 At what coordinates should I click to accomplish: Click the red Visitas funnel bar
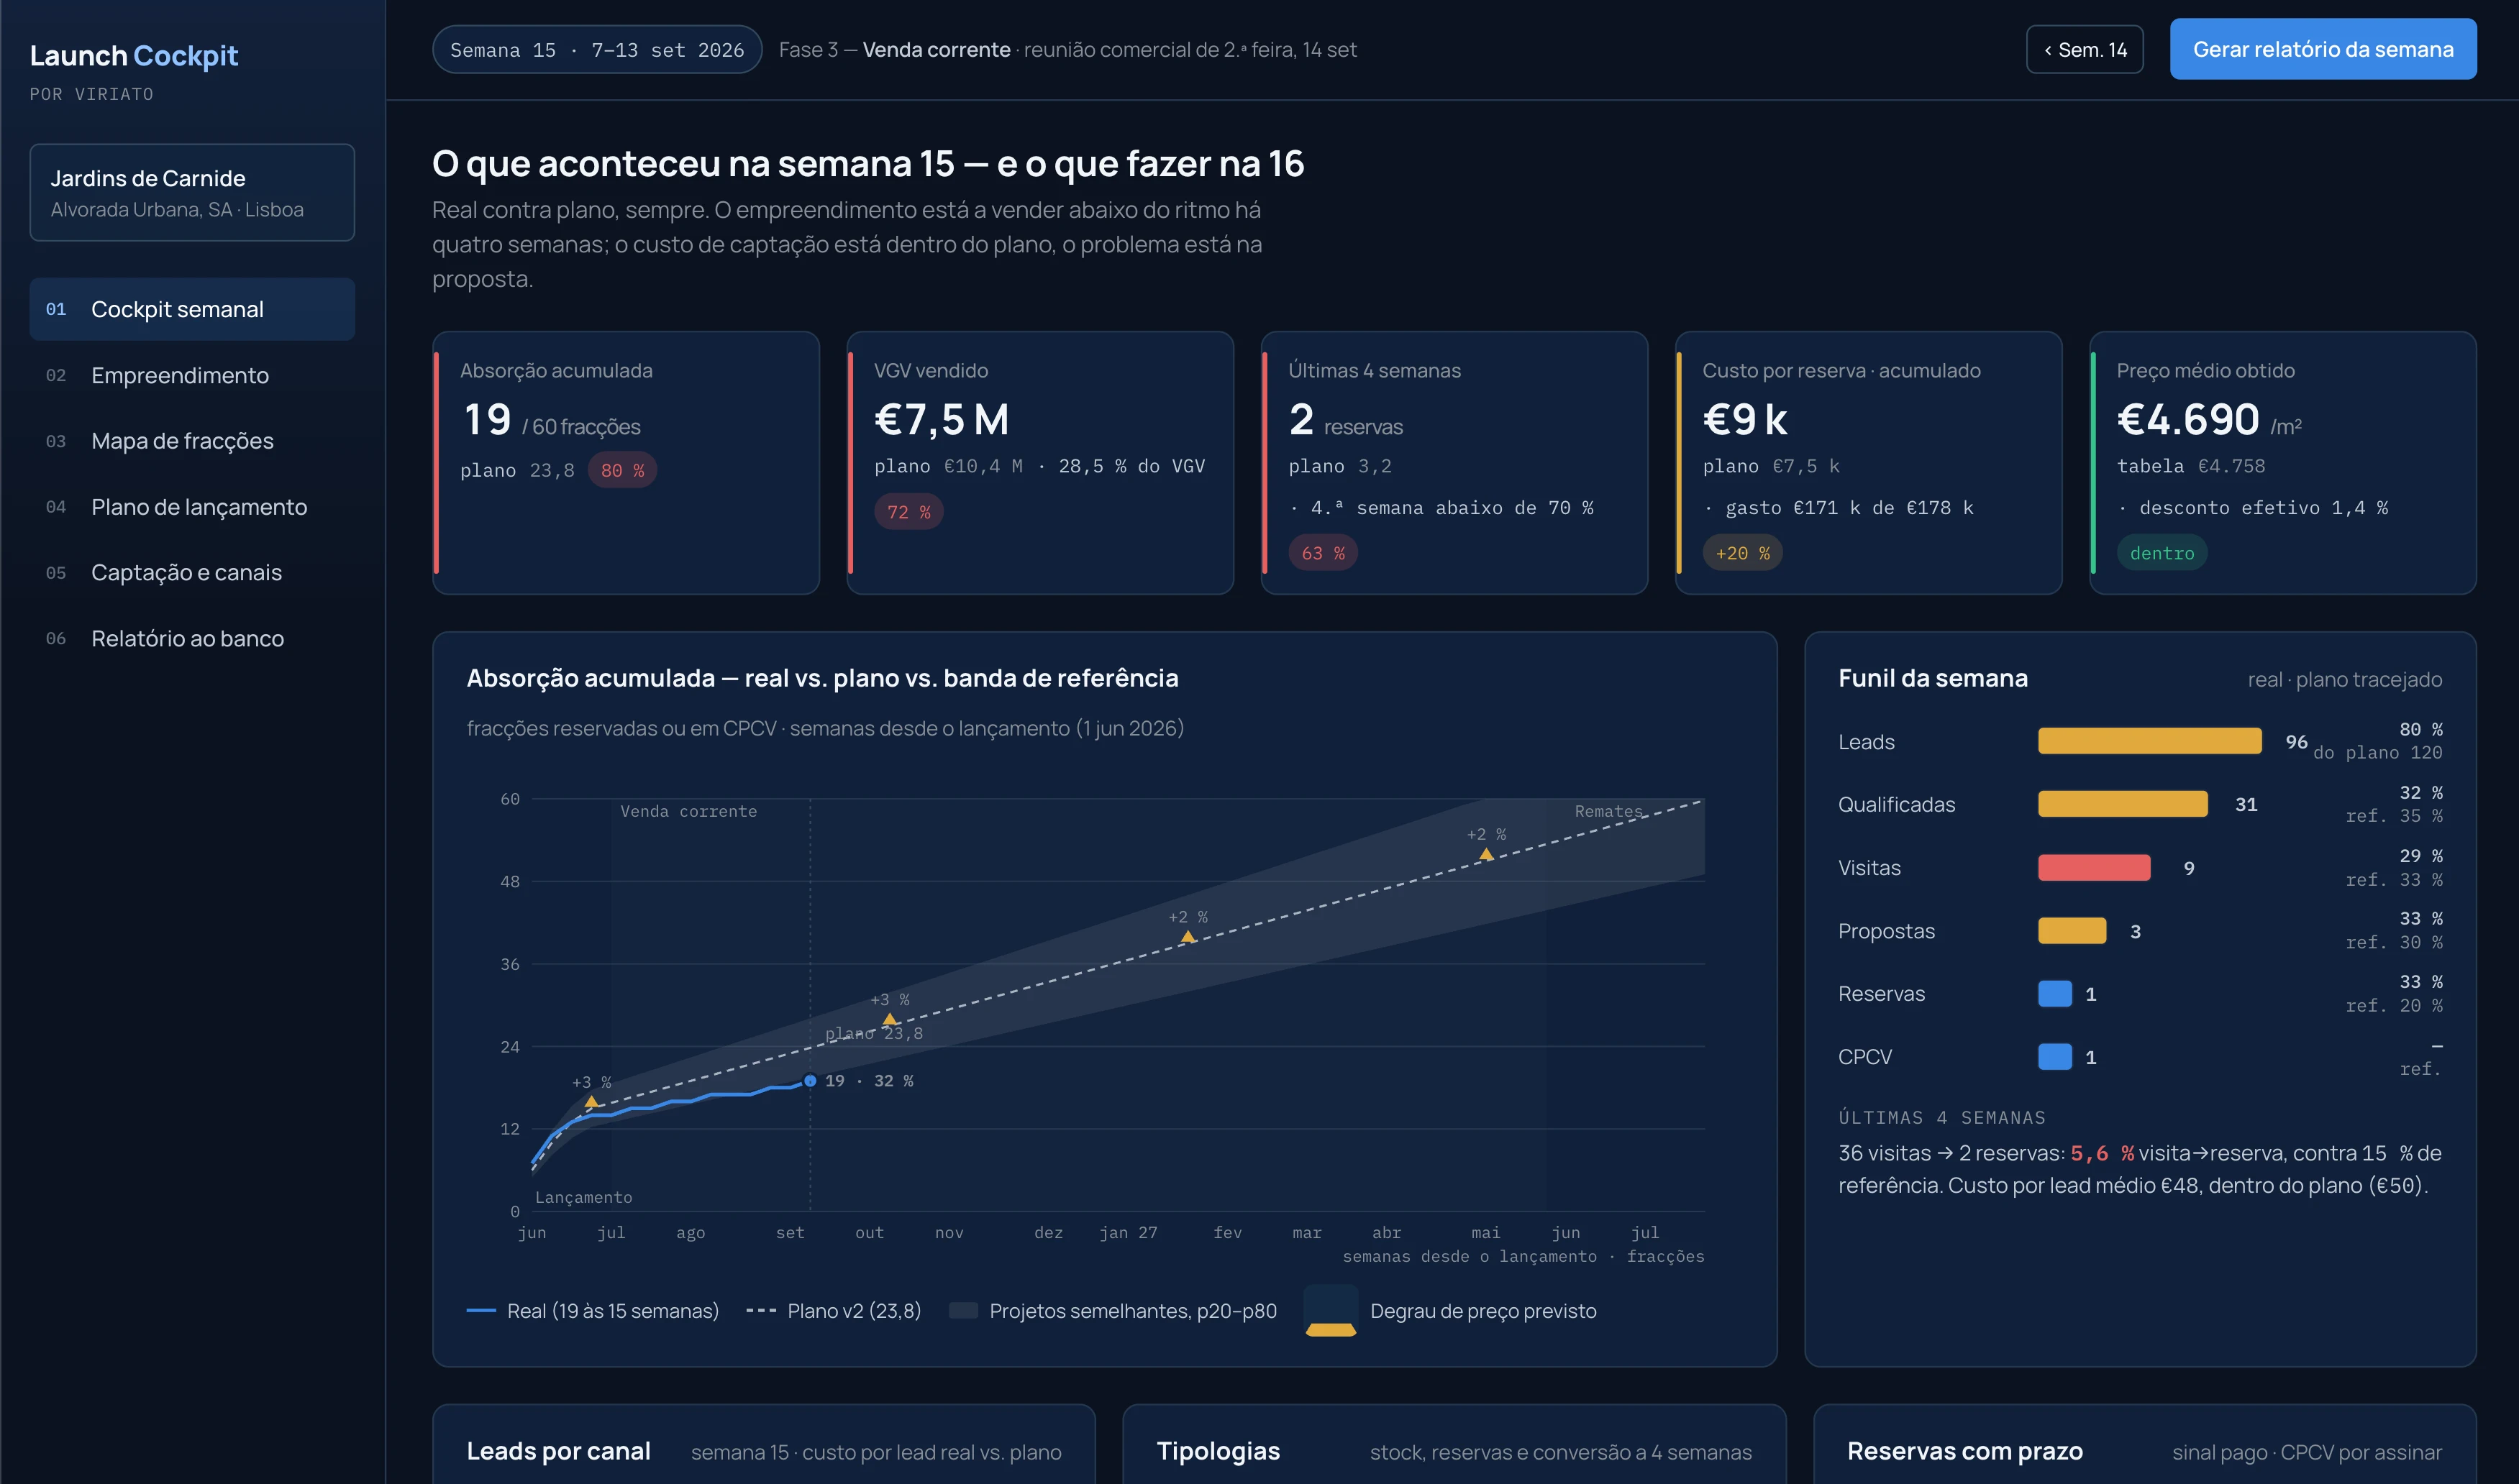[x=2094, y=867]
